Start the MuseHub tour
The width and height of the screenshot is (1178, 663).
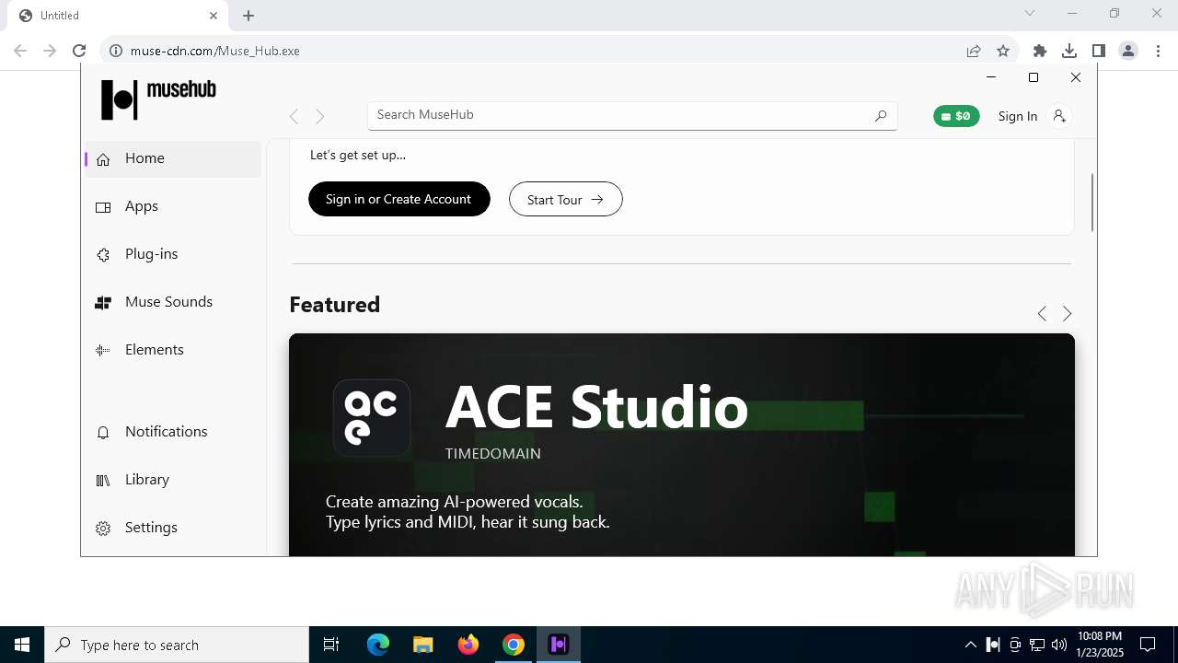(x=566, y=199)
